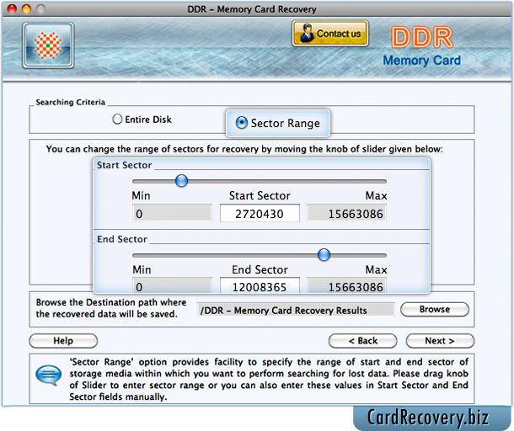Go back with the < Back button
Screen dimensions: 514x431
362,341
